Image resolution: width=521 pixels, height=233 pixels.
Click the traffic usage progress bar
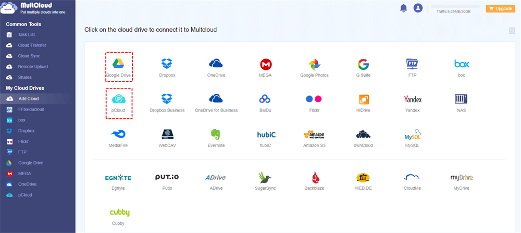coord(455,6)
